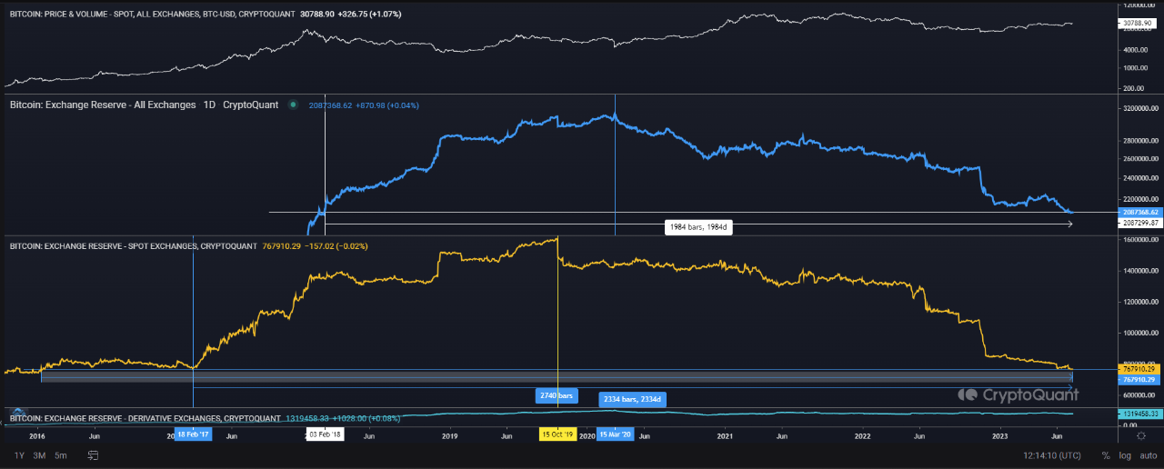
Task: Click the 30788.90 price label on axis
Action: 1139,22
